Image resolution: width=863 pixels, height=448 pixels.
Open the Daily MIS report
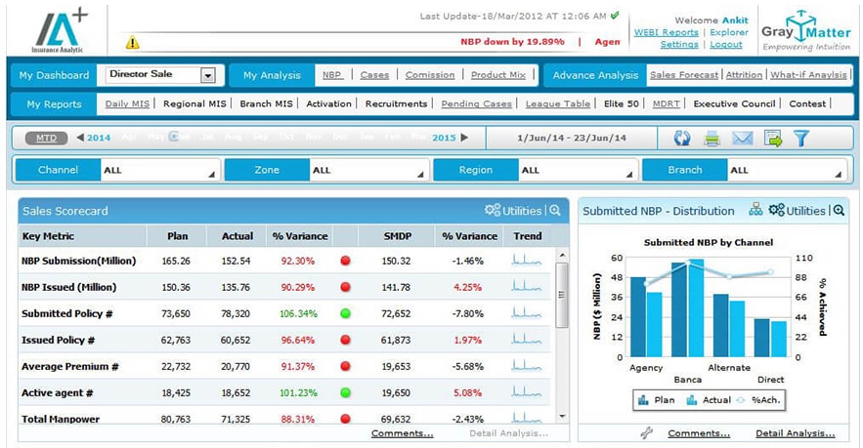(127, 103)
